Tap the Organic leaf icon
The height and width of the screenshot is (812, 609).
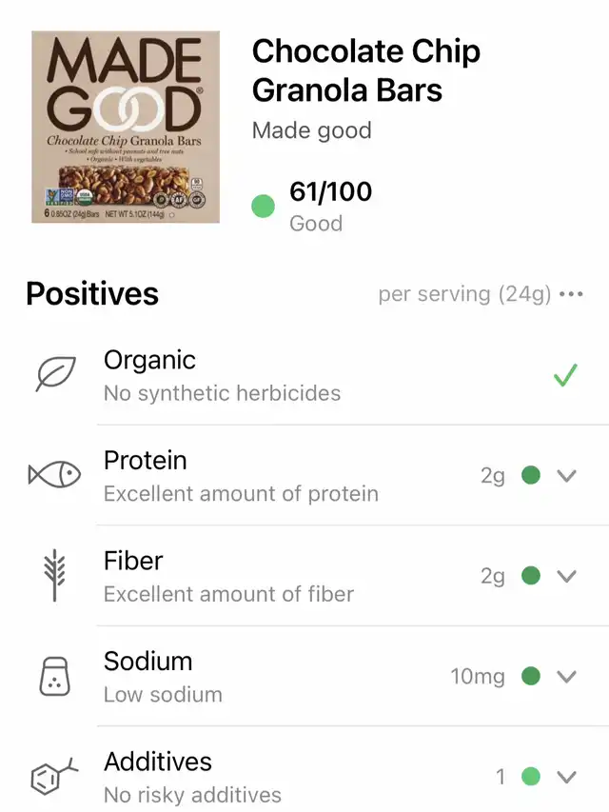pyautogui.click(x=54, y=375)
